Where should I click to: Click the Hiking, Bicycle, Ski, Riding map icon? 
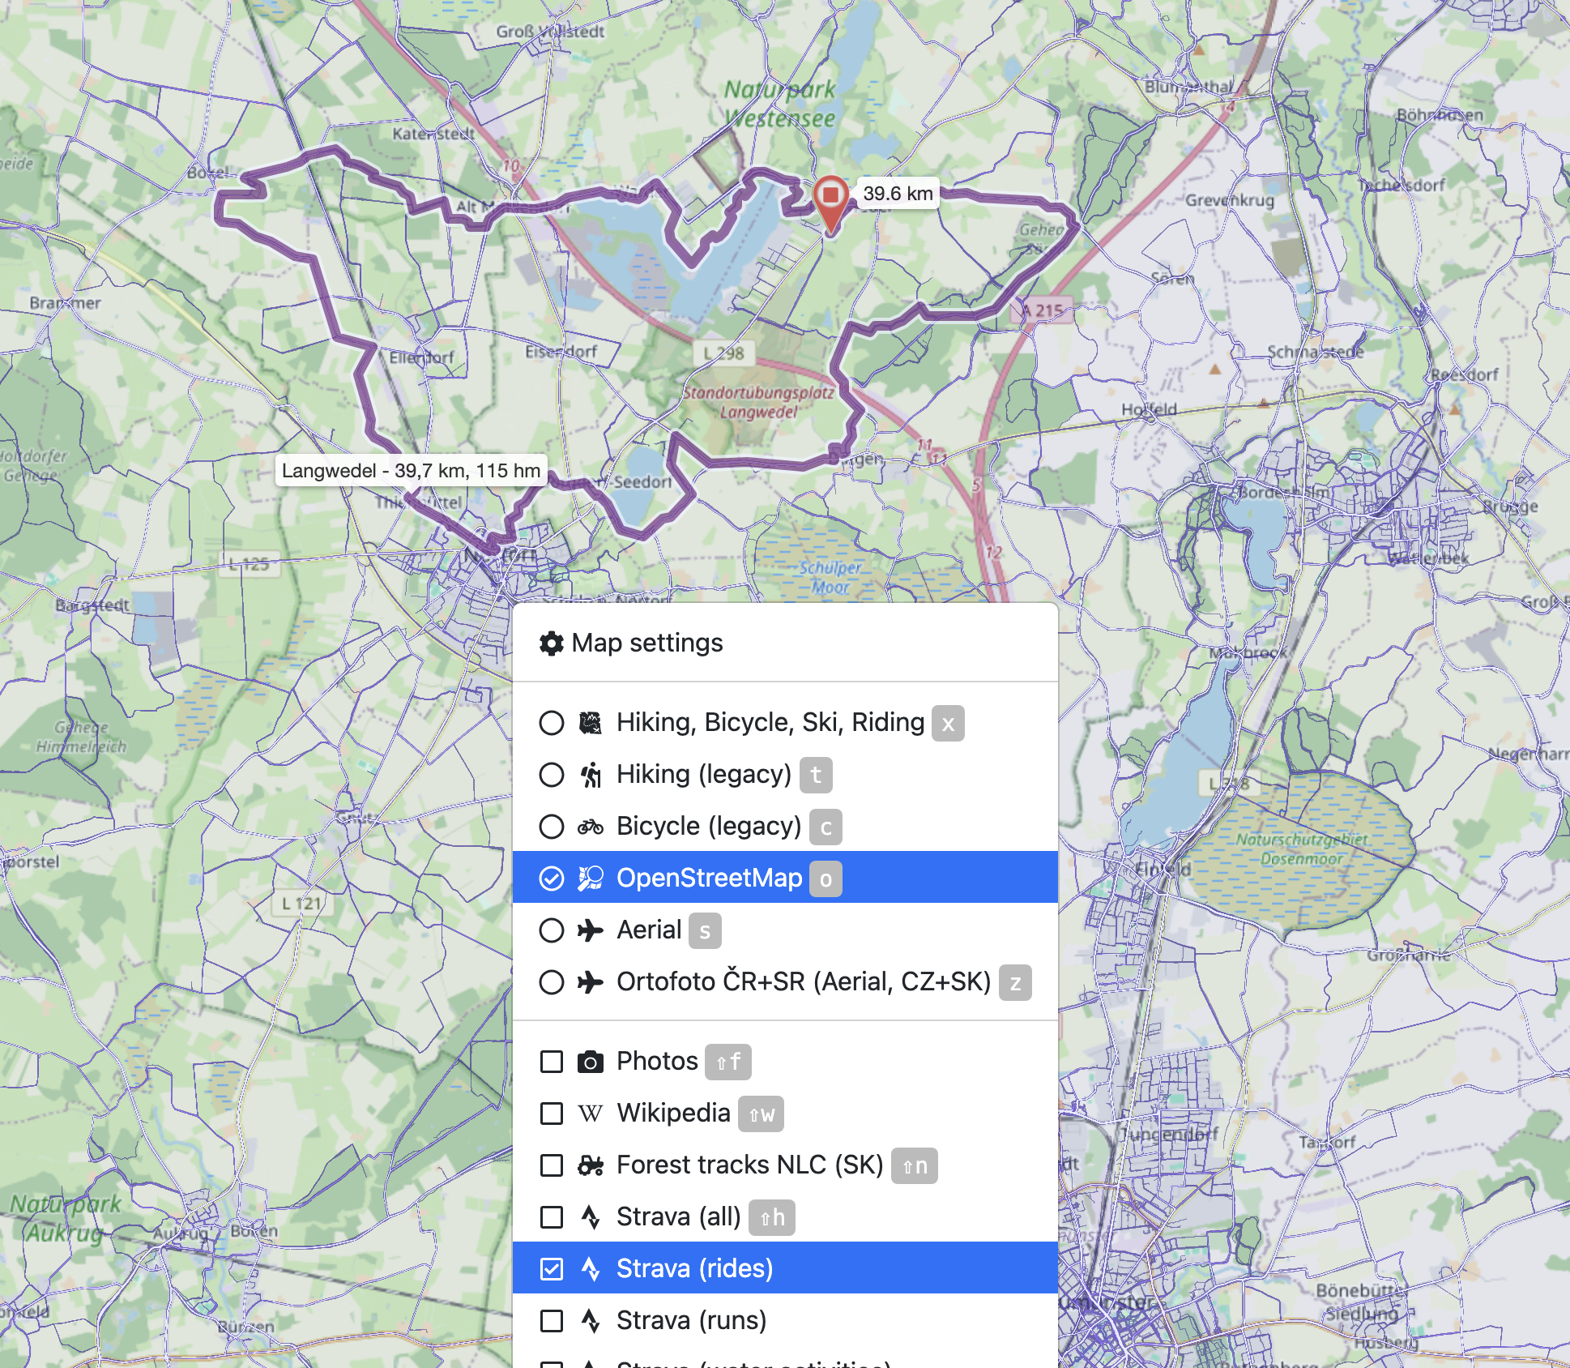click(591, 722)
